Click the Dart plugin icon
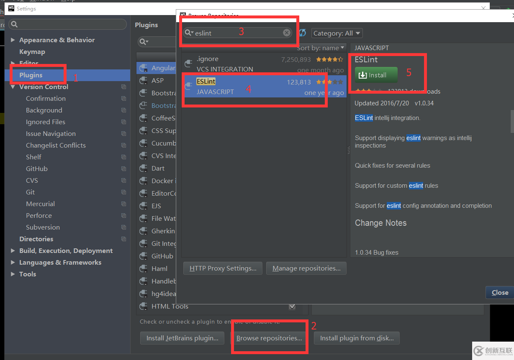The height and width of the screenshot is (360, 514). pyautogui.click(x=143, y=168)
